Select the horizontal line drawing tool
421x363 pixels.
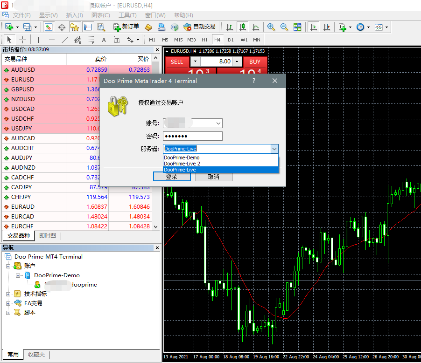click(52, 40)
